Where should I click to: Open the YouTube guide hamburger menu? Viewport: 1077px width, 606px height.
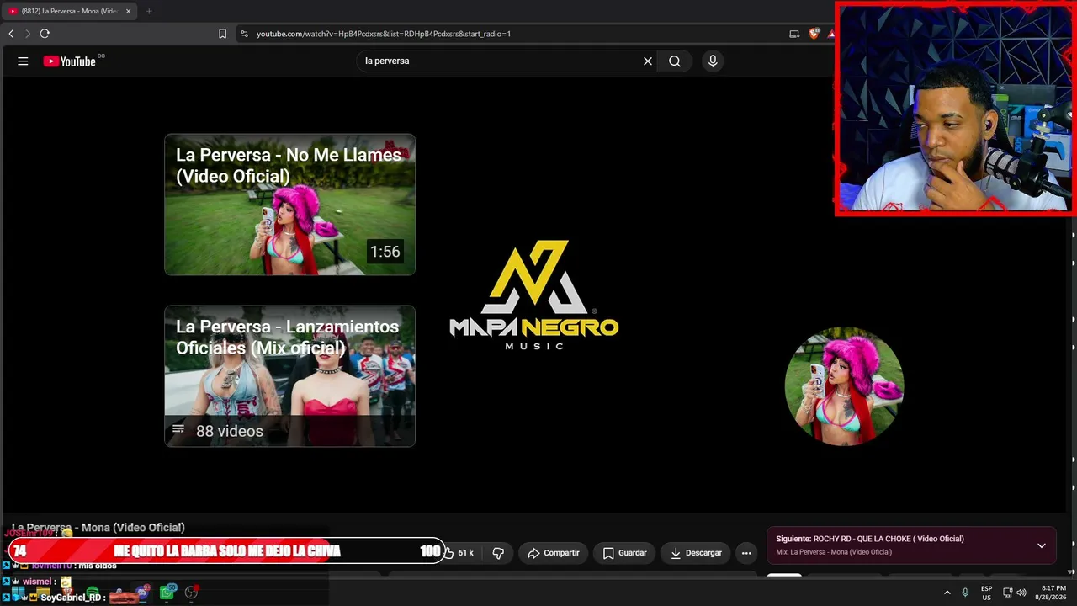point(23,61)
